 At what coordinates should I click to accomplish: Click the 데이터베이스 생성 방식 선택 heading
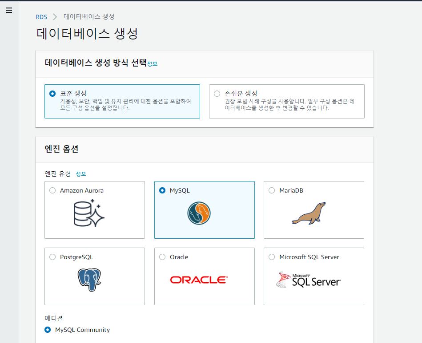tap(96, 63)
